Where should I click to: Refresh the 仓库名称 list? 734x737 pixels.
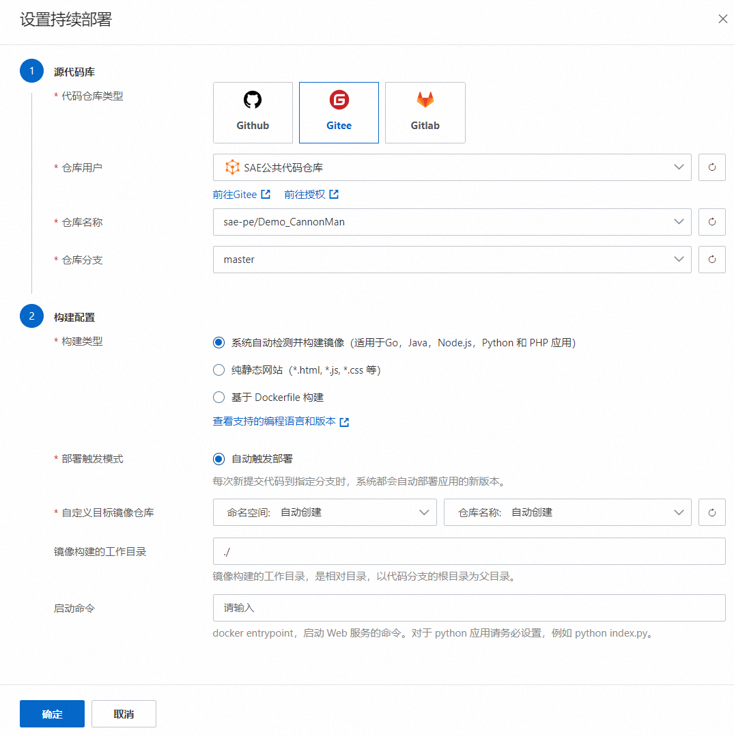pyautogui.click(x=712, y=222)
